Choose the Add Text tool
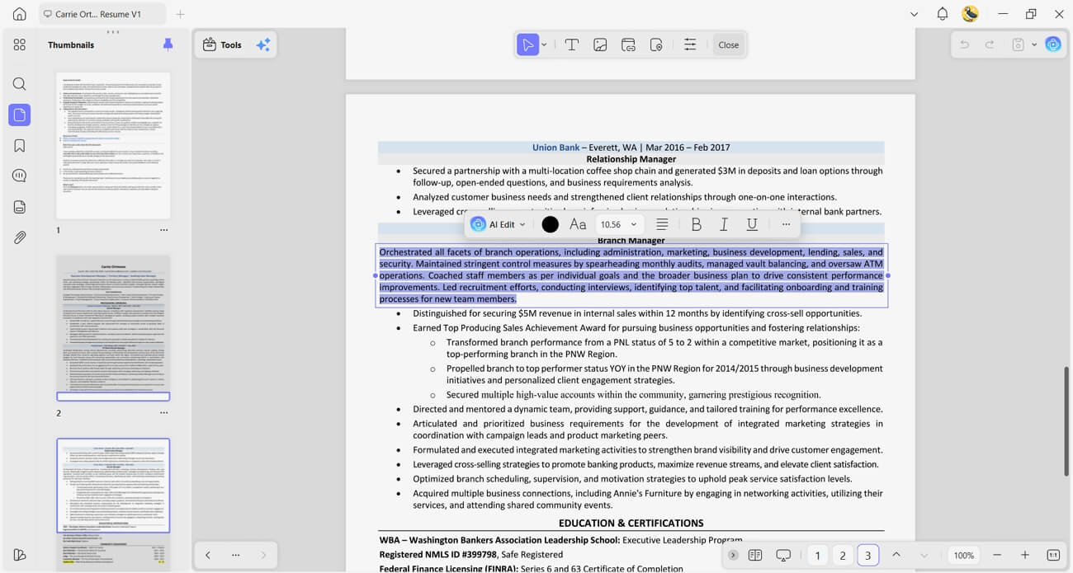This screenshot has height=573, width=1073. pos(571,45)
